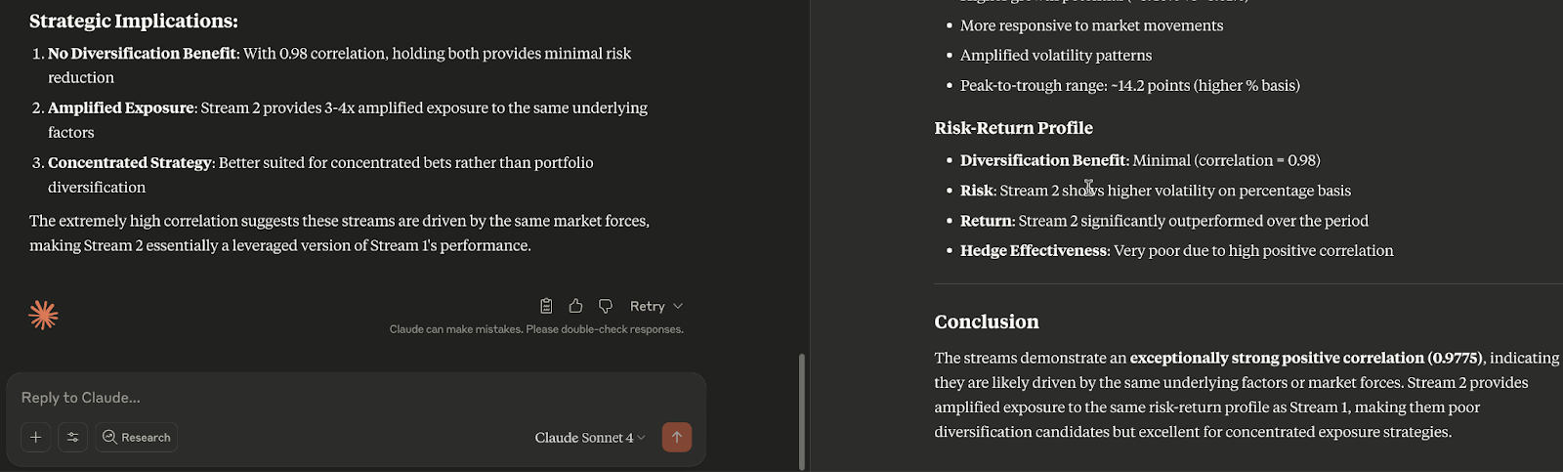Image resolution: width=1563 pixels, height=472 pixels.
Task: Send the message with the arrow button
Action: [676, 437]
